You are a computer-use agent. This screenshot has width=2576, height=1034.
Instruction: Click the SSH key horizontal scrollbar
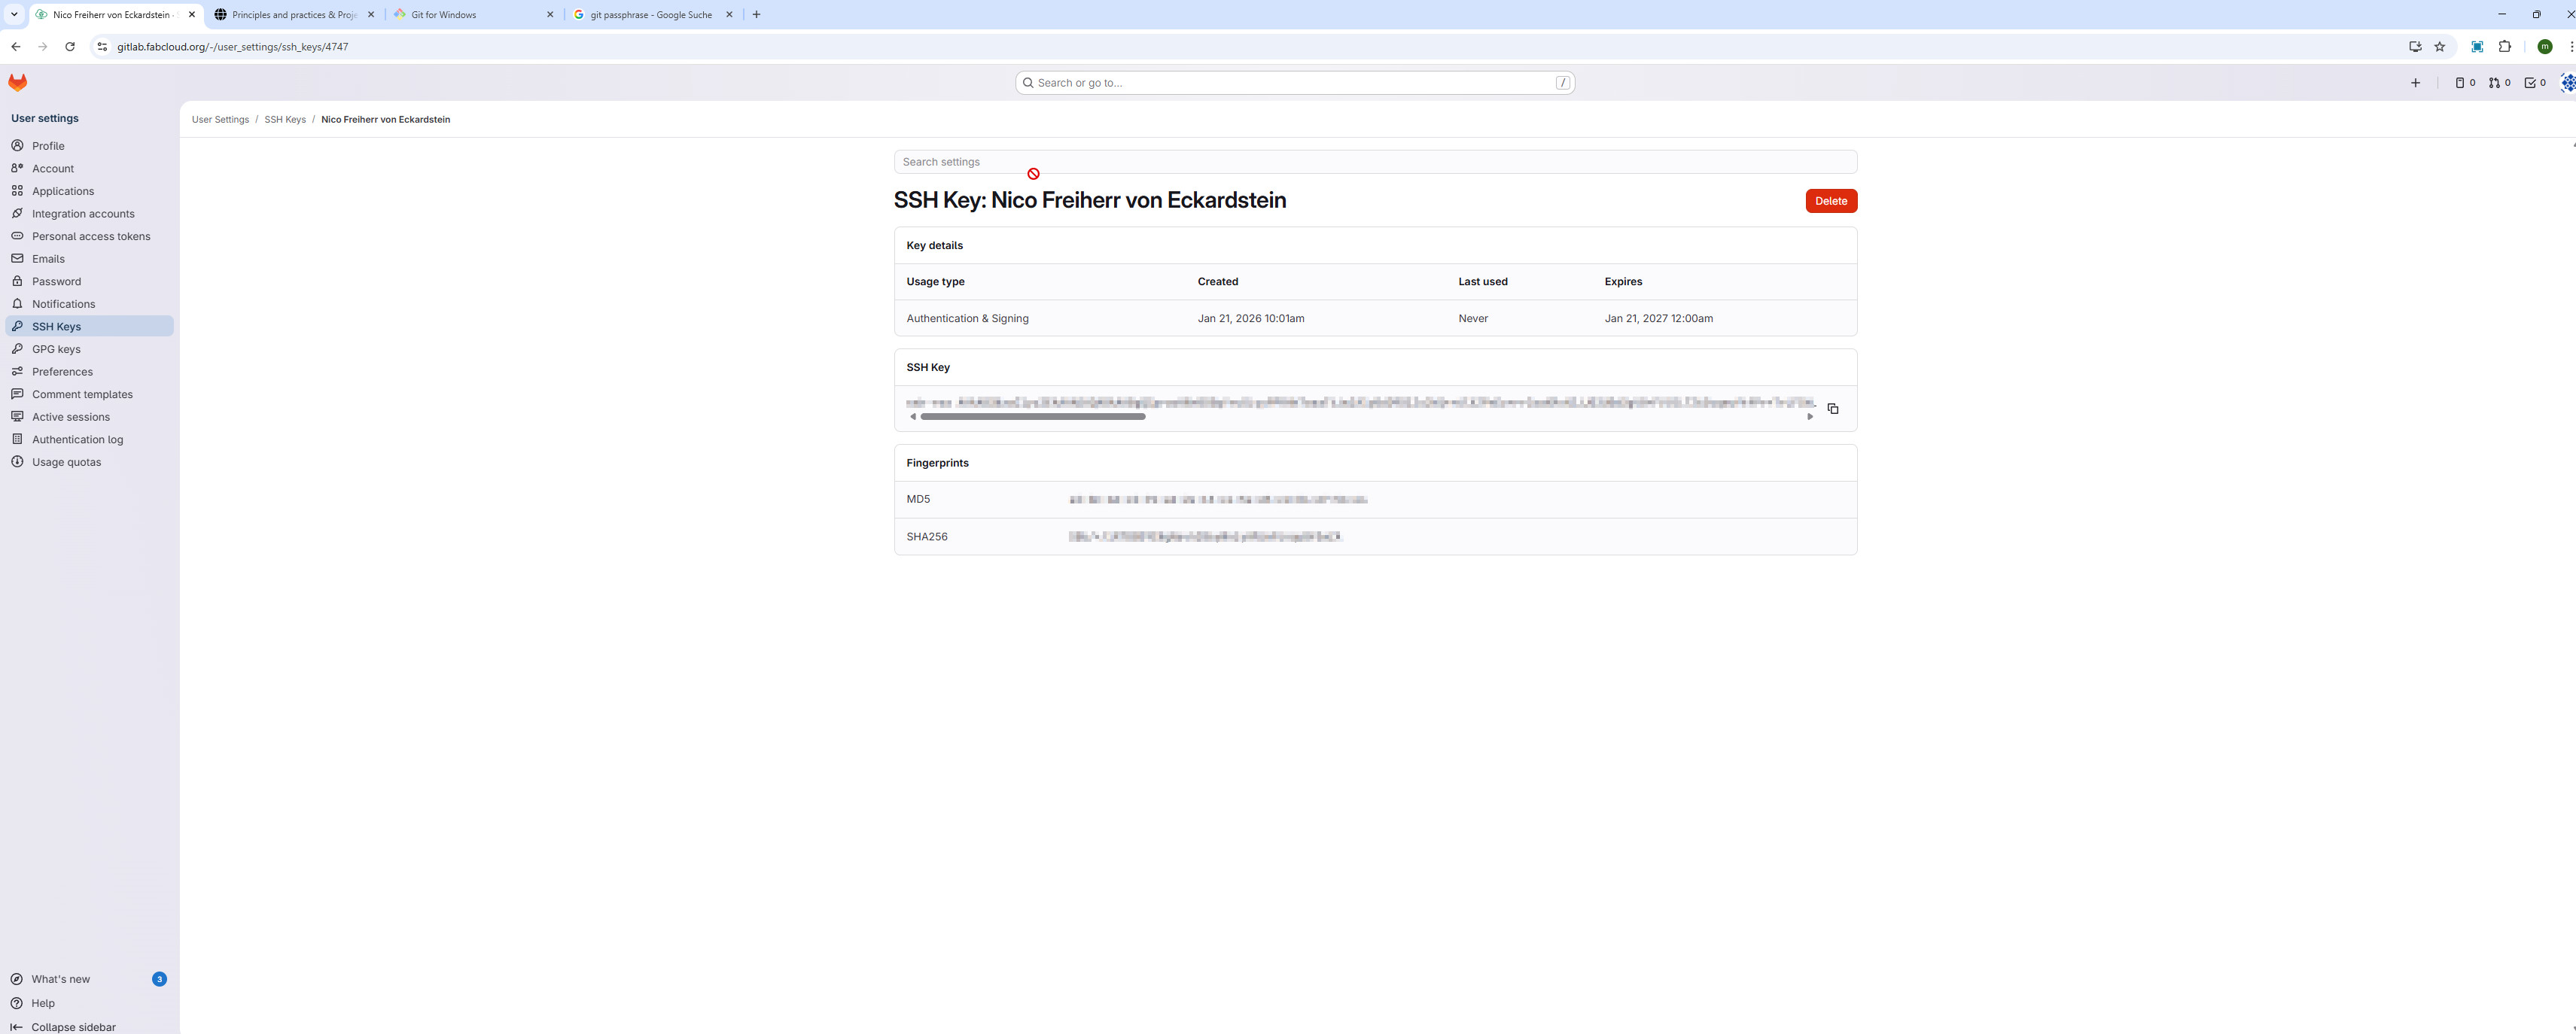click(x=1032, y=417)
